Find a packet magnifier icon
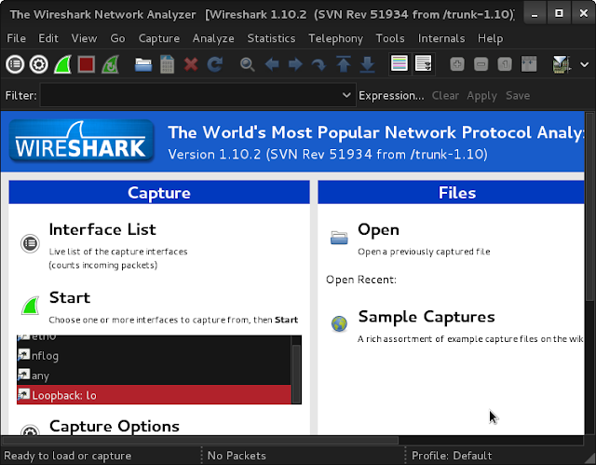This screenshot has width=596, height=465. click(248, 64)
